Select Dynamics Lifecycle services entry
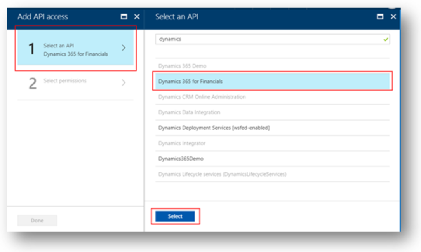 click(273, 174)
